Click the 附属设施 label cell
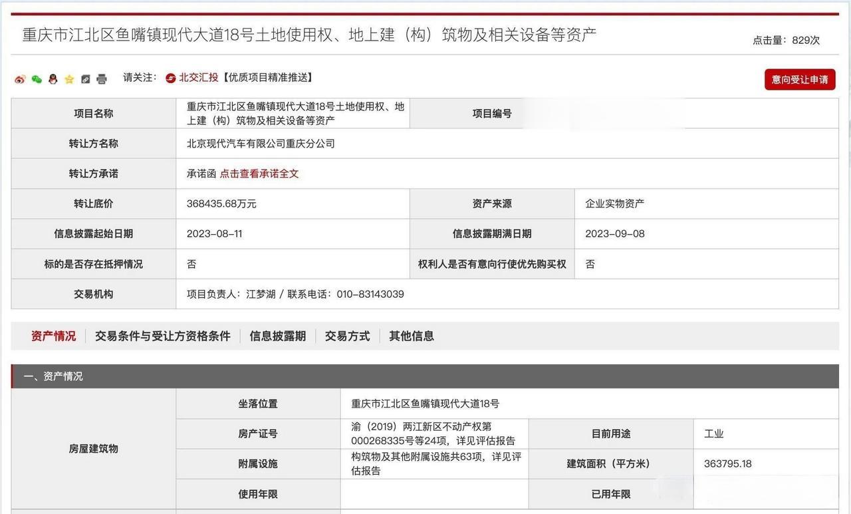Image resolution: width=851 pixels, height=514 pixels. coord(258,463)
